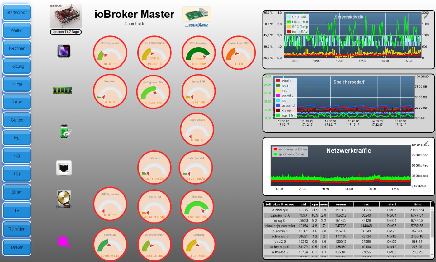Click process table scrollbar down arrow
The height and width of the screenshot is (262, 436).
[432, 255]
